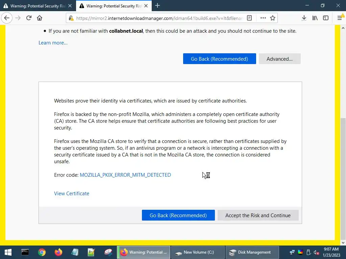Switch to New Volume (C:) taskbar window
The width and height of the screenshot is (346, 259).
point(198,252)
